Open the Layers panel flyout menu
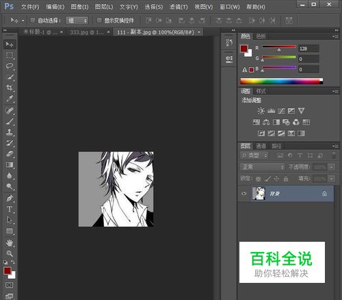The width and height of the screenshot is (342, 300). coord(335,146)
